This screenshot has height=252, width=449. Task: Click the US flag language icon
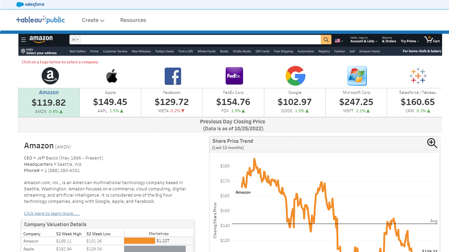click(338, 41)
